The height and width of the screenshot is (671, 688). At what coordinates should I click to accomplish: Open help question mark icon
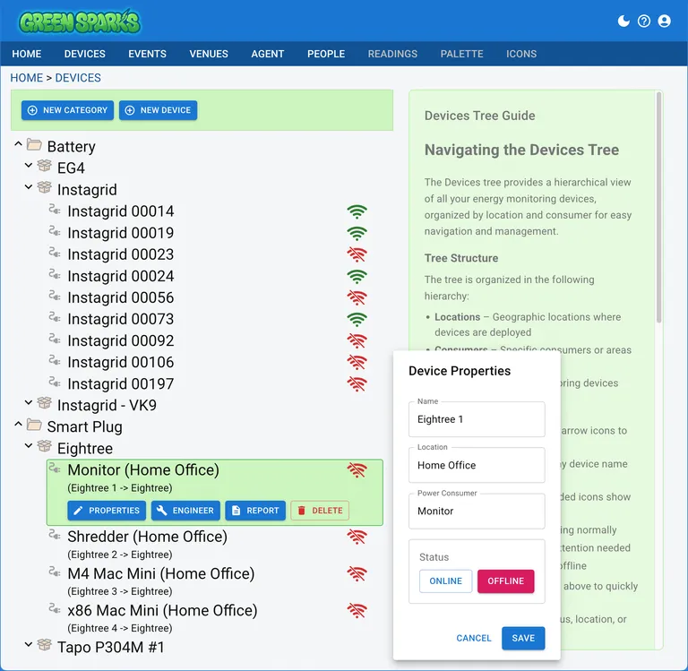(644, 21)
